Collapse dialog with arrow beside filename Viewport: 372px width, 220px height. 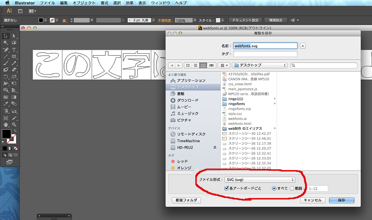tap(303, 46)
